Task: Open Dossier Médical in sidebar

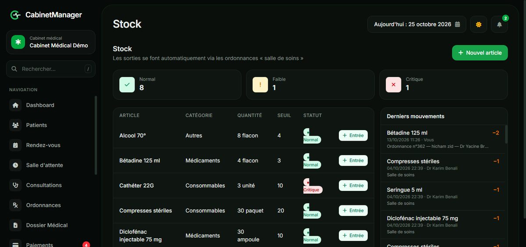Action: pos(50,225)
